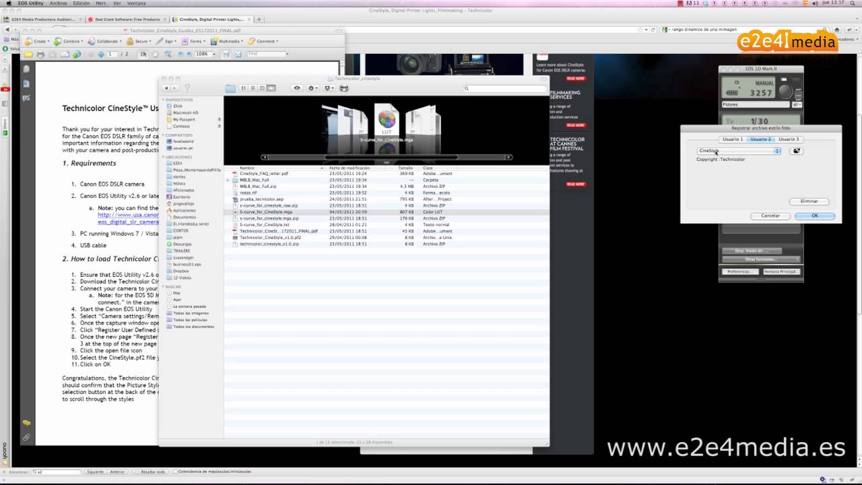
Task: Eject My Passport drive in sidebar
Action: coord(219,119)
